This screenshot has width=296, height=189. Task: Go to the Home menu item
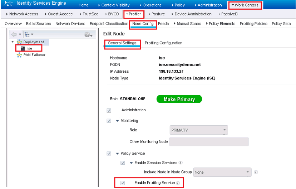(83, 5)
